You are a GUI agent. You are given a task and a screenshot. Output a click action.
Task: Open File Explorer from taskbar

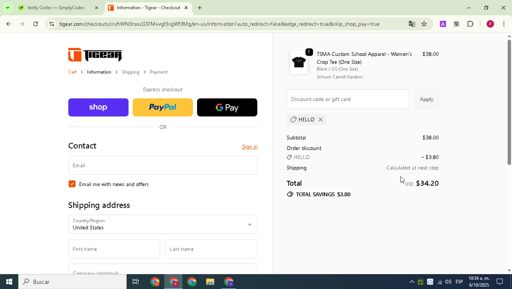[x=210, y=282]
